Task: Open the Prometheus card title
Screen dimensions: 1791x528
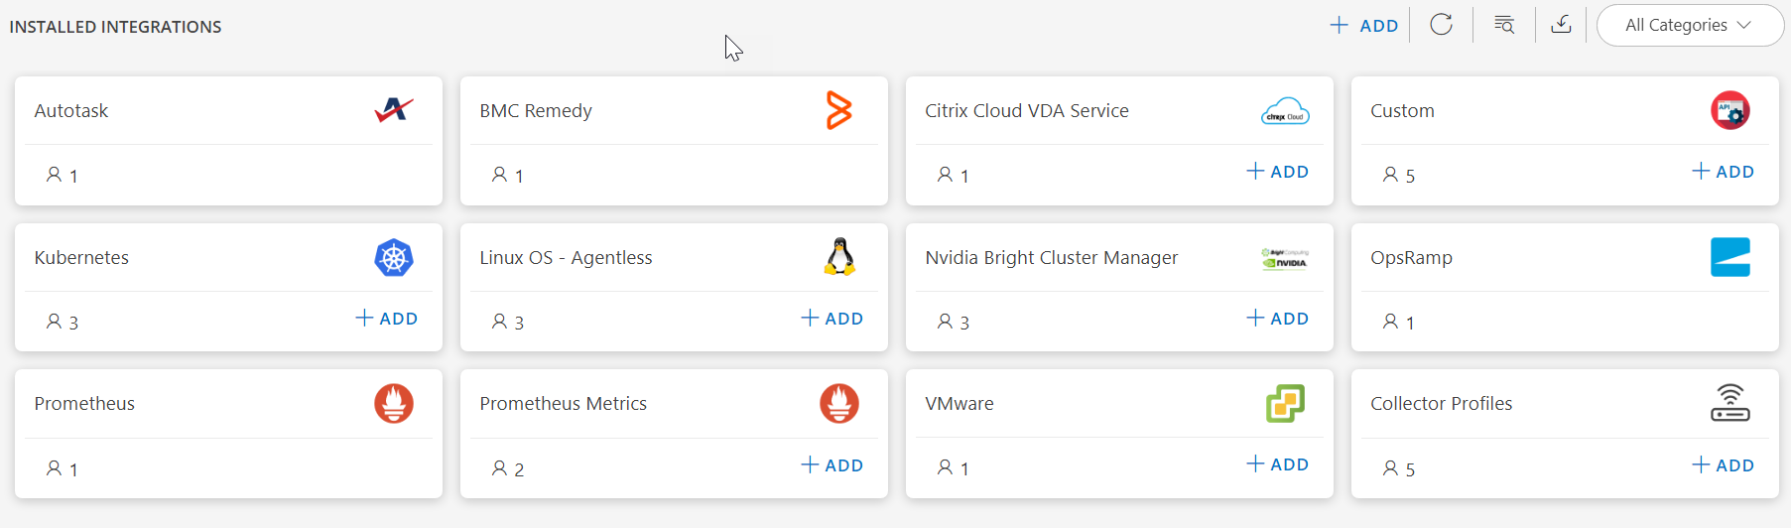Action: pyautogui.click(x=84, y=404)
